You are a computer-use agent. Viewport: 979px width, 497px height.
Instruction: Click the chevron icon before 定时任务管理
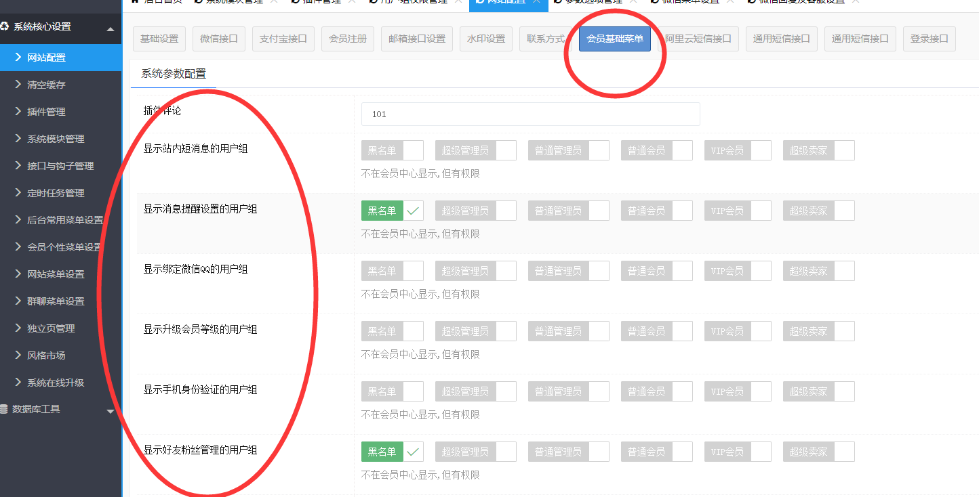point(18,193)
